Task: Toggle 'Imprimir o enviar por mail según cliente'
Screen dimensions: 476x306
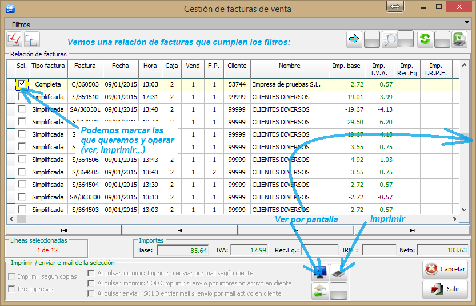Action: [91, 273]
